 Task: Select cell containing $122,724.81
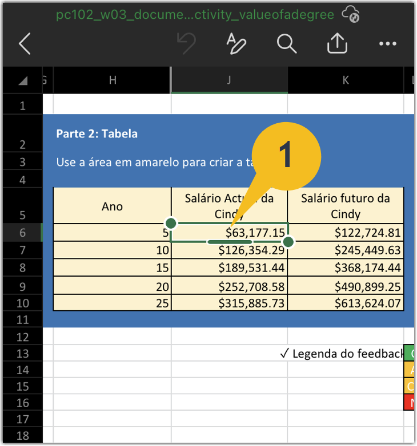point(346,232)
